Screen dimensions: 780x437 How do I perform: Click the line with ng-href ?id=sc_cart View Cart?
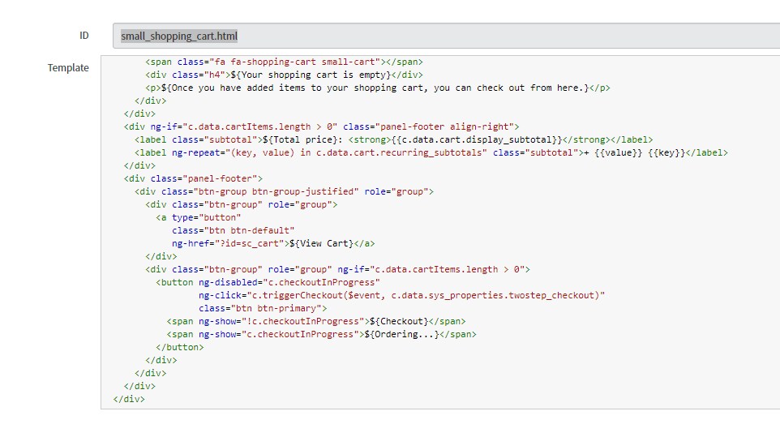pyautogui.click(x=273, y=243)
